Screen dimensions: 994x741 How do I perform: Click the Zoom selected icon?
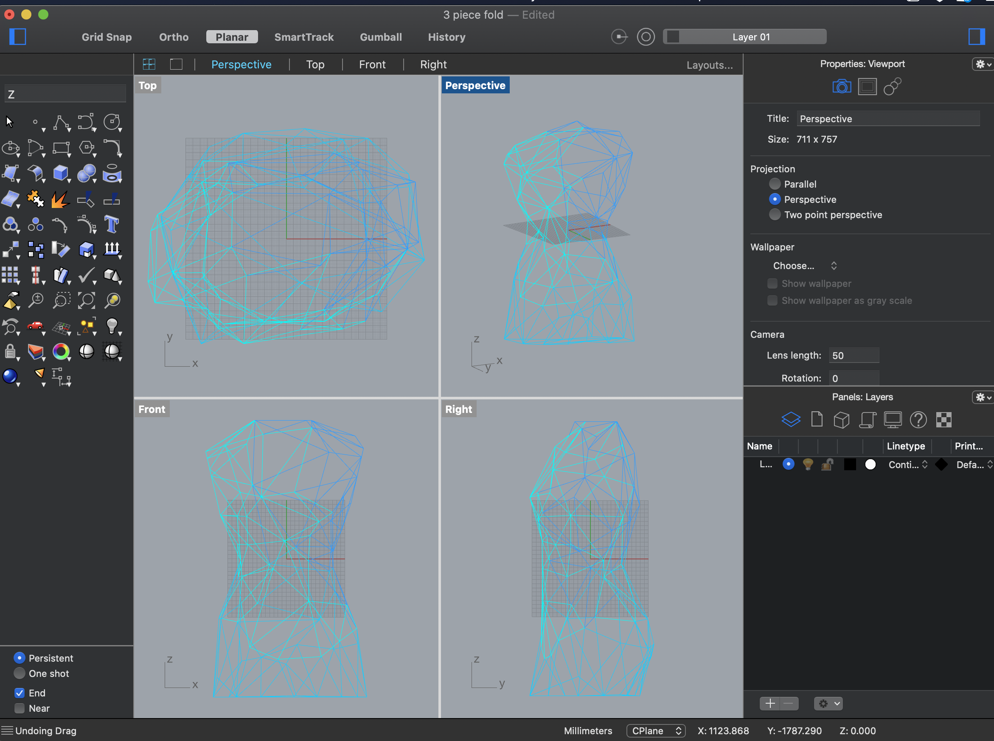pyautogui.click(x=112, y=300)
